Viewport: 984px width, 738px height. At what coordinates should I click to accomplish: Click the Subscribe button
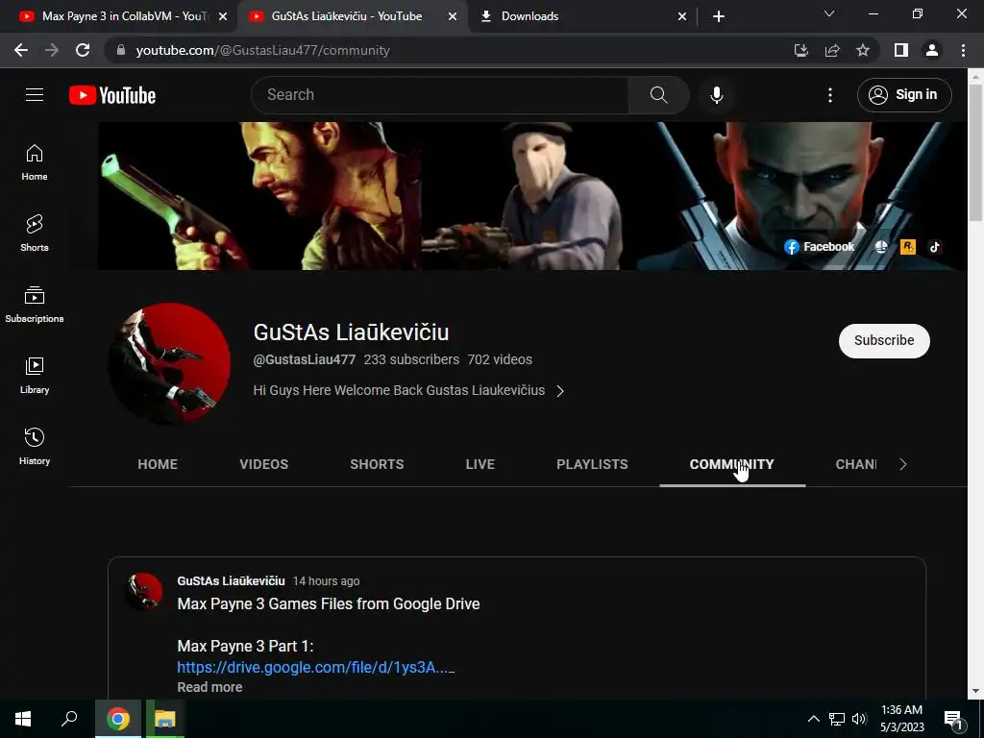tap(884, 341)
